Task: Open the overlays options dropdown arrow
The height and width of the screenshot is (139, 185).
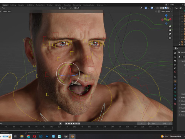Action: tap(154, 8)
